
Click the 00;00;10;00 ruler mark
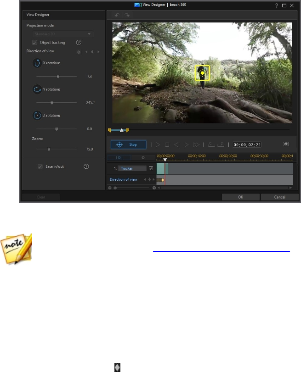(197, 156)
